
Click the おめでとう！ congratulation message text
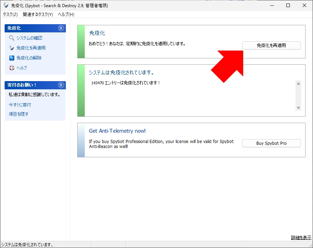click(137, 44)
